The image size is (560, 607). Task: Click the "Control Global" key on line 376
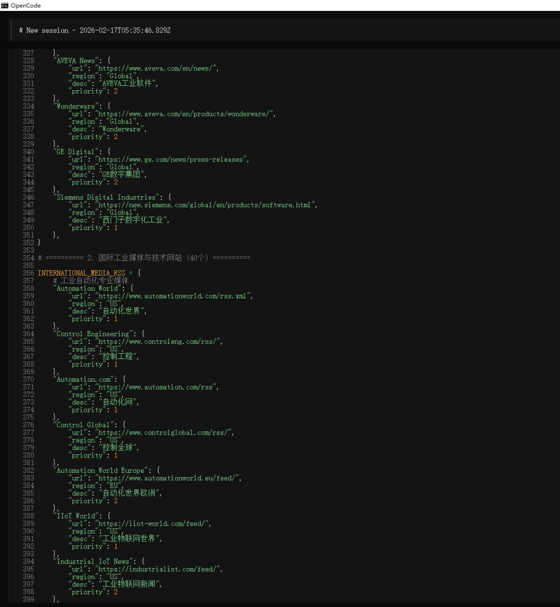click(x=83, y=425)
